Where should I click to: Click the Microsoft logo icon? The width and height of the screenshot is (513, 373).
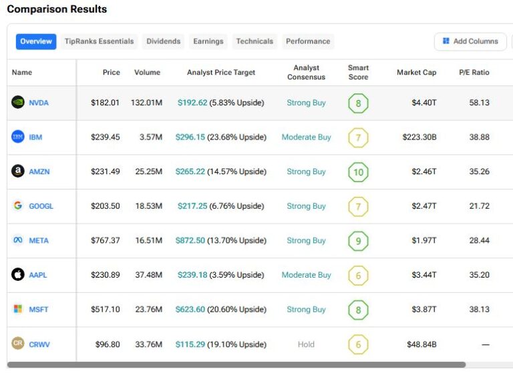pyautogui.click(x=18, y=310)
